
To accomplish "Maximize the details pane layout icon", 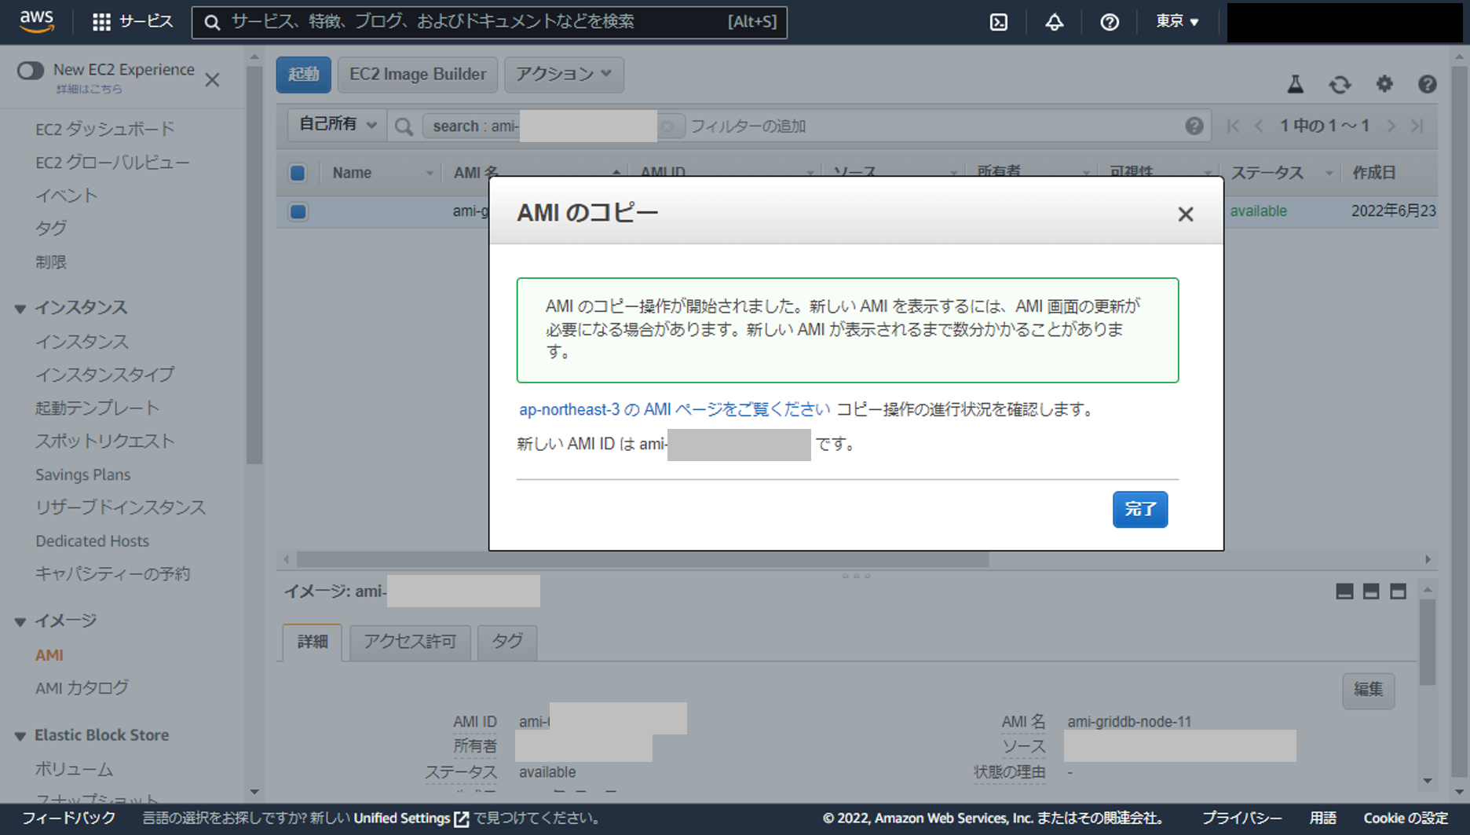I will pyautogui.click(x=1398, y=591).
